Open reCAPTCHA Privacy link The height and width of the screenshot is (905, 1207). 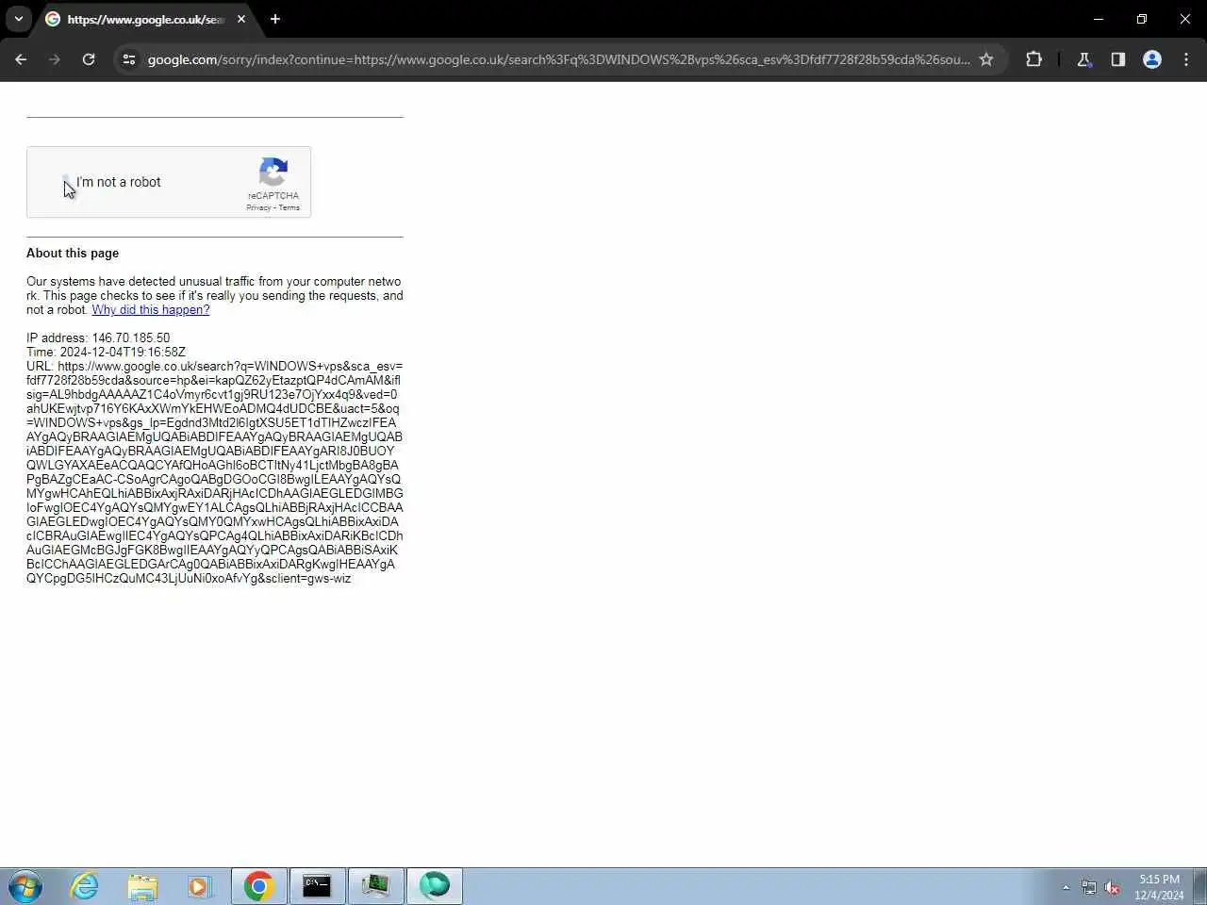[258, 207]
